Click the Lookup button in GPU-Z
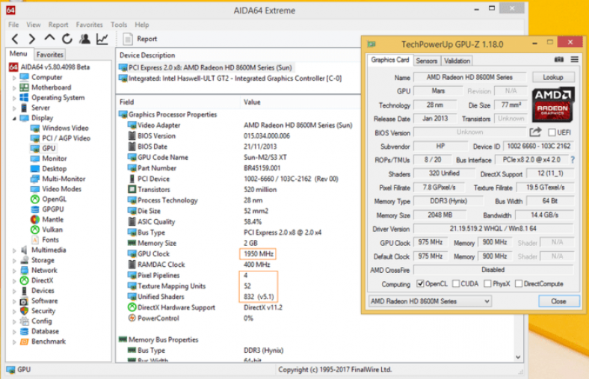589x379 pixels. 553,78
